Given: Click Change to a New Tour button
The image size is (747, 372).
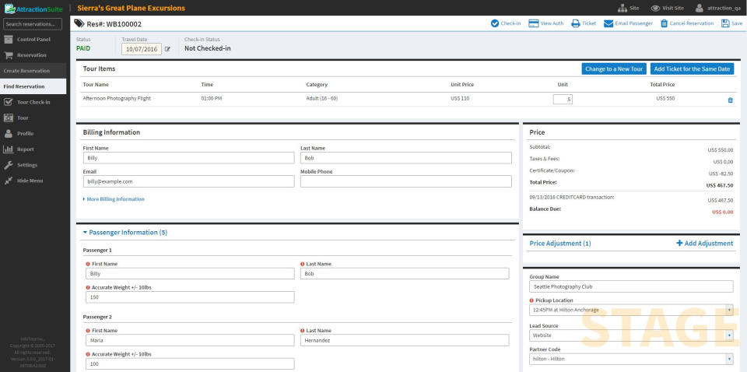Looking at the screenshot, I should pos(614,69).
